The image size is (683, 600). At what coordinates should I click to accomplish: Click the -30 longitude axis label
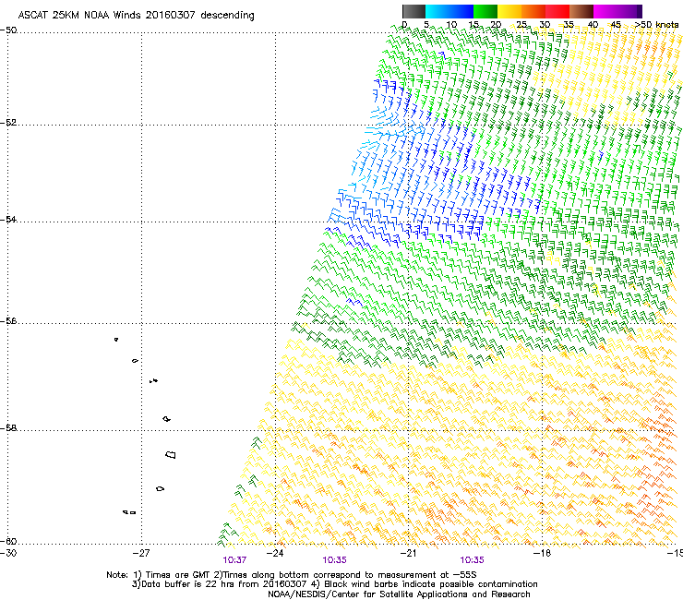[x=8, y=553]
